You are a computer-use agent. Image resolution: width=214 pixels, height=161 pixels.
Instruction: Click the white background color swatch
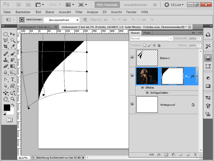click(x=12, y=113)
